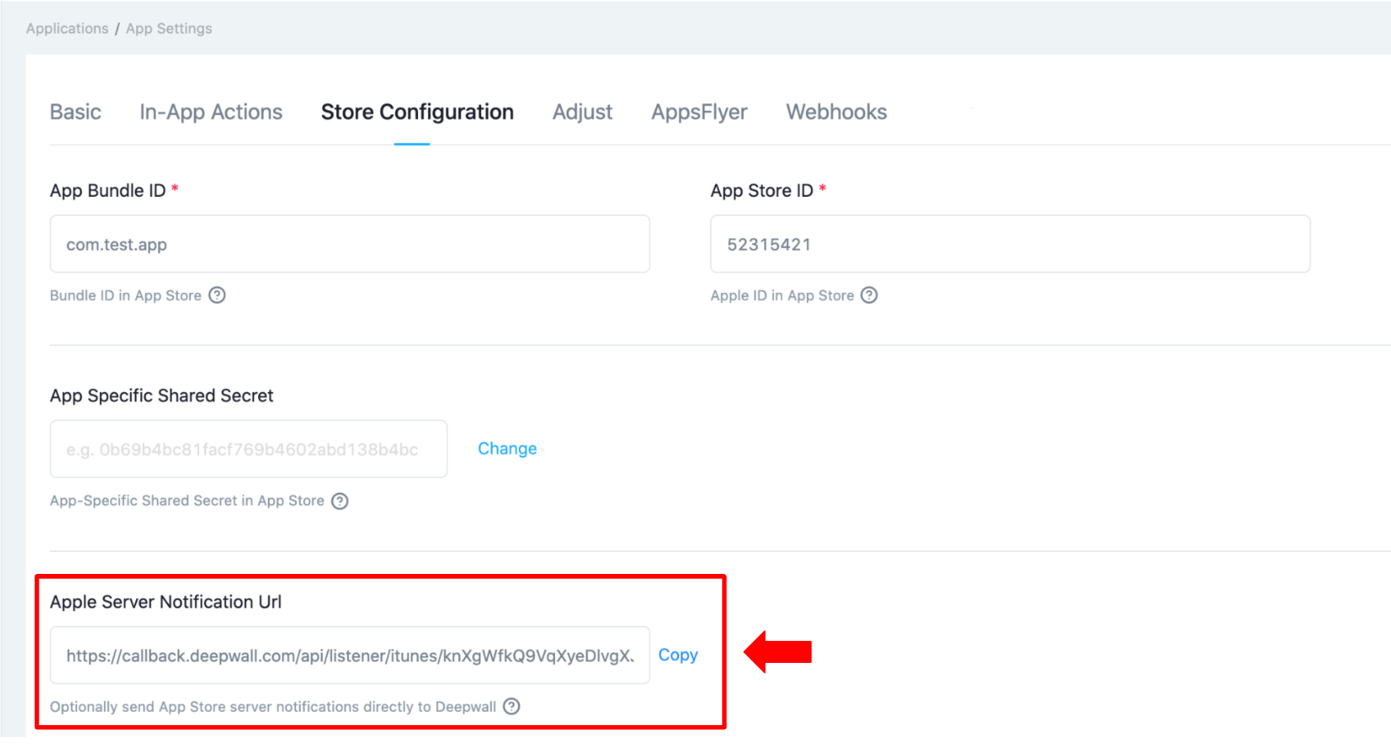Open the Adjust tab
The image size is (1391, 744).
(583, 112)
